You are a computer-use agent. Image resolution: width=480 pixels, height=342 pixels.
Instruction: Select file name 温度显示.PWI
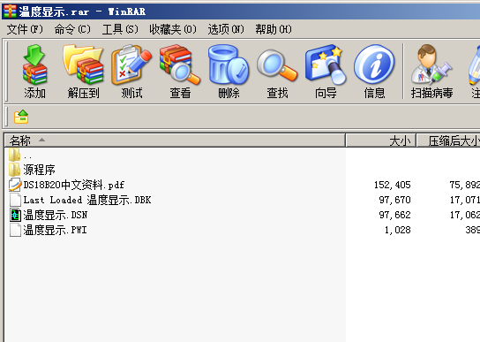55,230
